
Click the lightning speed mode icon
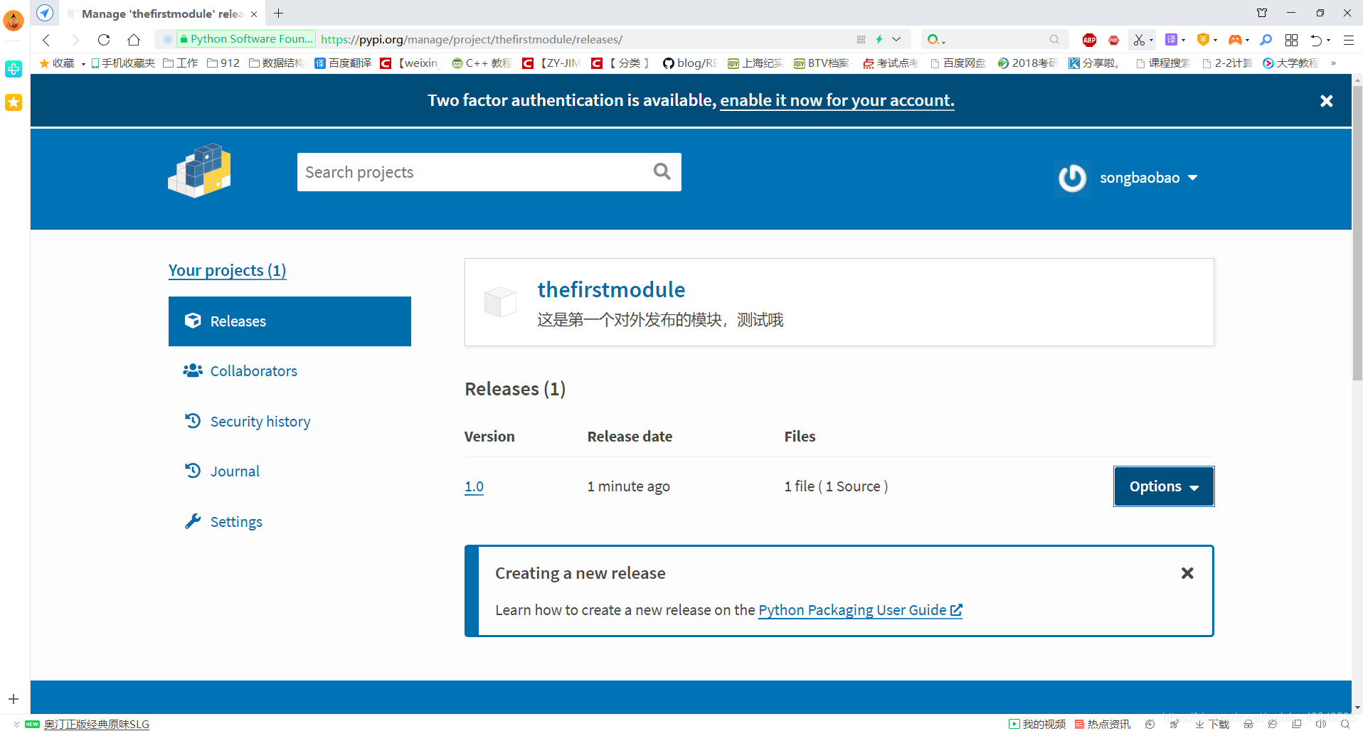pyautogui.click(x=879, y=39)
